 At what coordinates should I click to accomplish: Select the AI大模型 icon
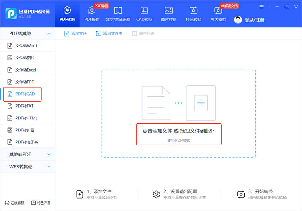218,11
